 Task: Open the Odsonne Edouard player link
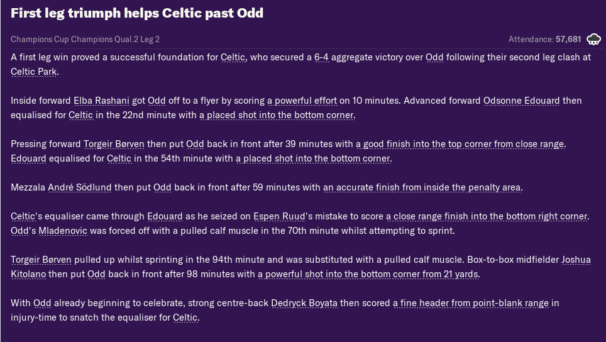pos(521,101)
